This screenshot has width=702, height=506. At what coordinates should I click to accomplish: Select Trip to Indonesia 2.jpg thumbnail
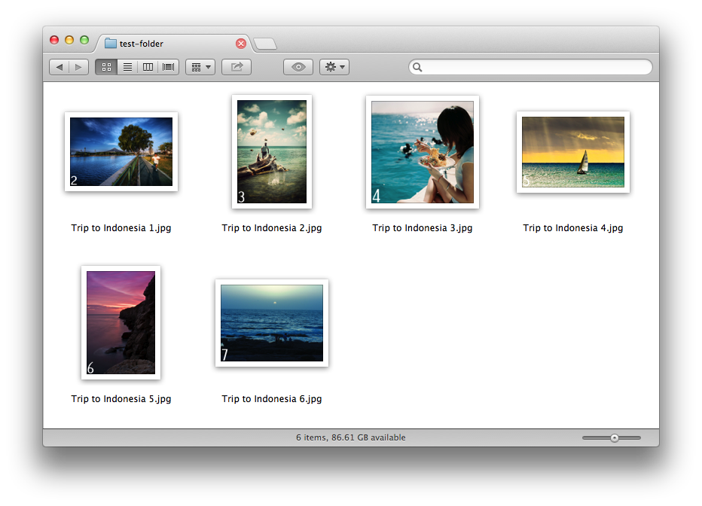coord(272,151)
